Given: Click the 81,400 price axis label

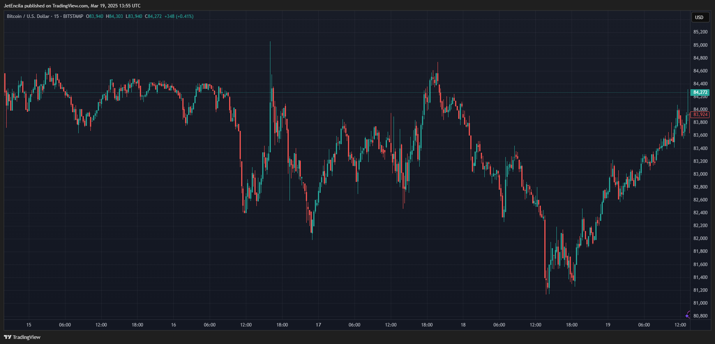Looking at the screenshot, I should [x=700, y=277].
